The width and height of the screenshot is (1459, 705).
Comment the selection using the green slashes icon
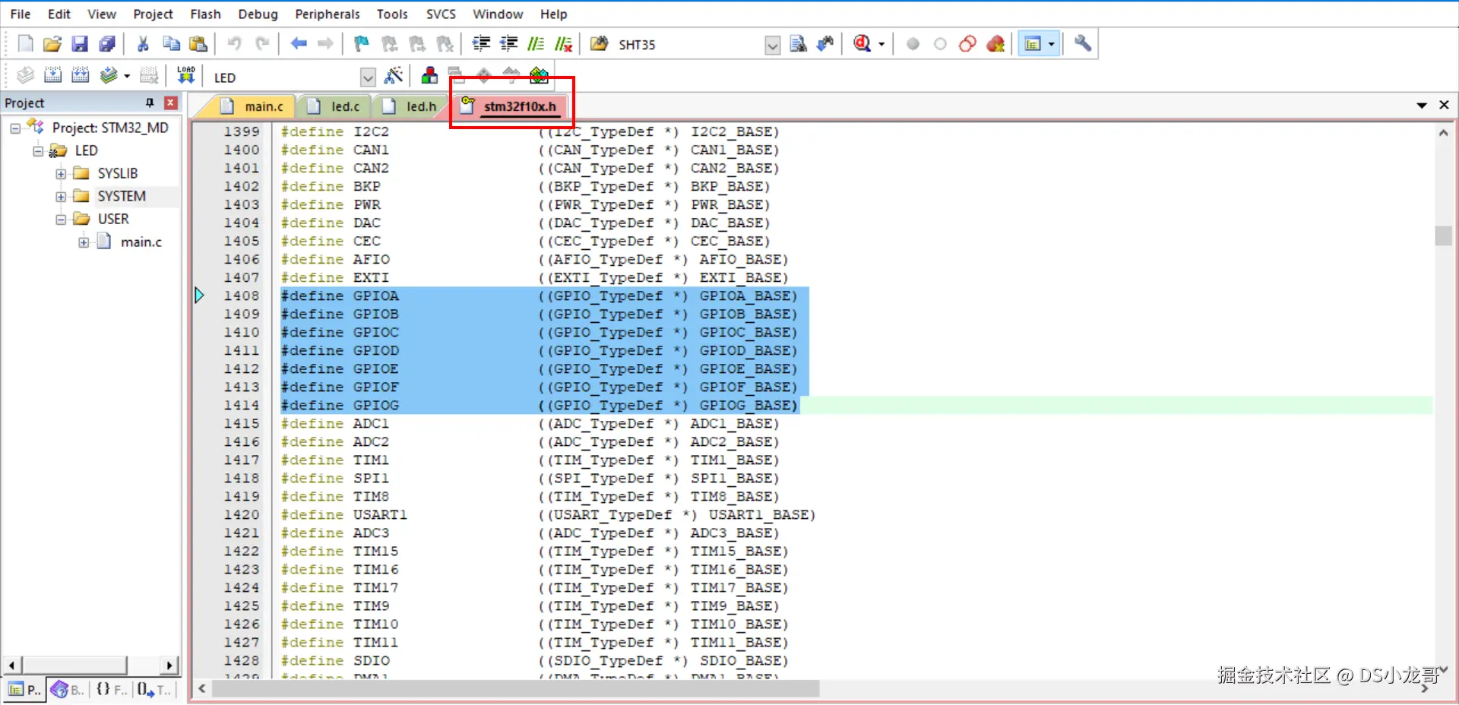point(536,44)
